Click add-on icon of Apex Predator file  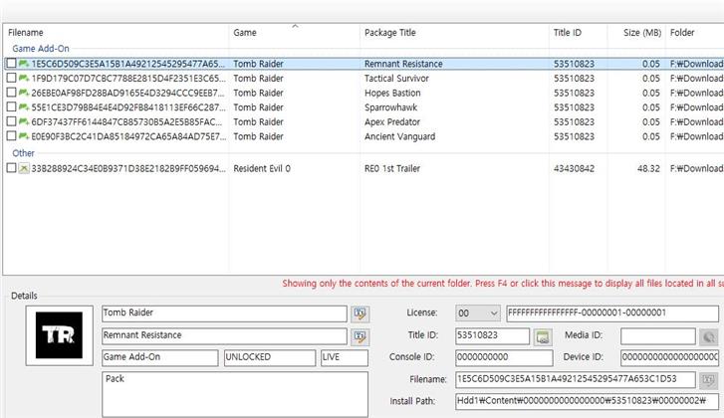24,121
